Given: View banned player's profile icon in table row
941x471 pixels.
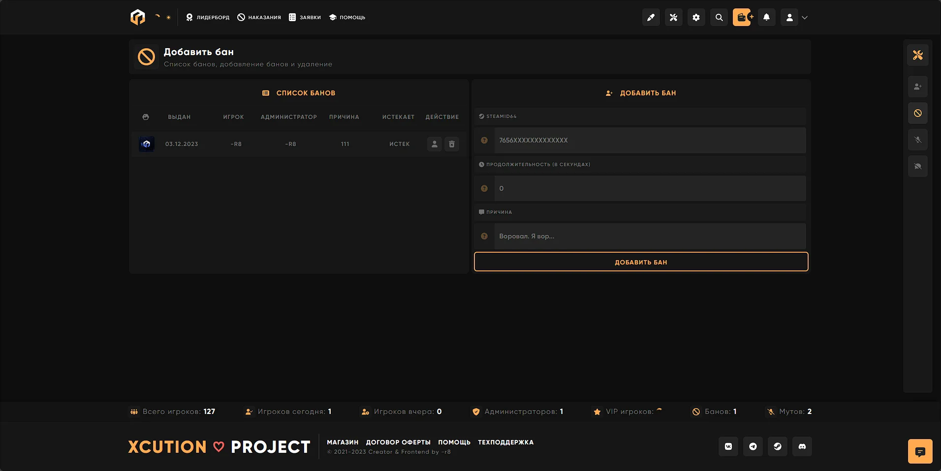Looking at the screenshot, I should point(434,144).
